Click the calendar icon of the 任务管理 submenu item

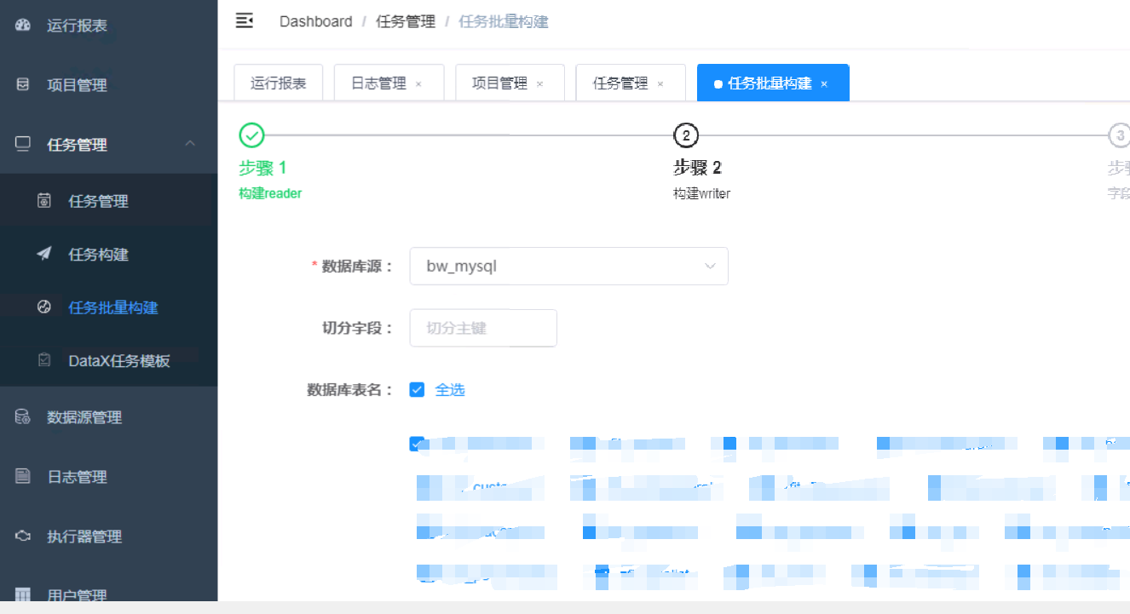point(44,201)
